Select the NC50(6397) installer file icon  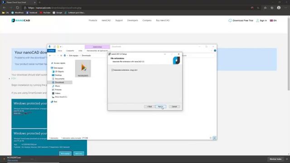[83, 68]
